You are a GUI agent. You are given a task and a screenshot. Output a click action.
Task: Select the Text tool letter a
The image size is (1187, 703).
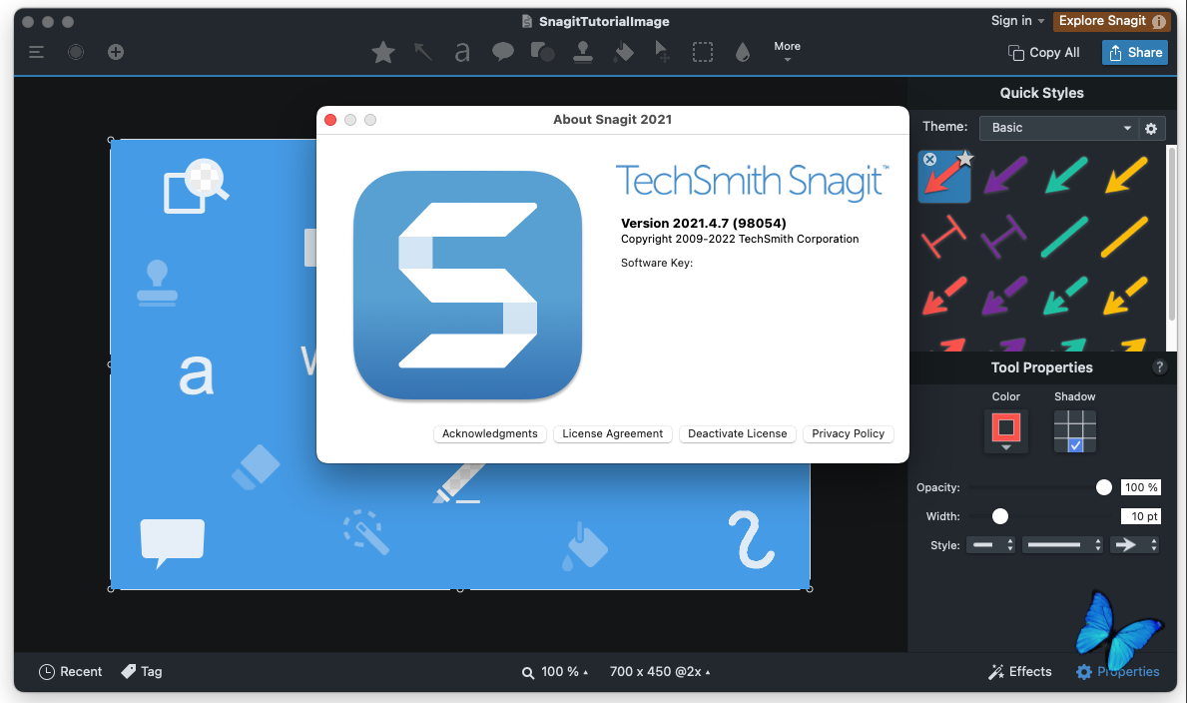[x=462, y=52]
